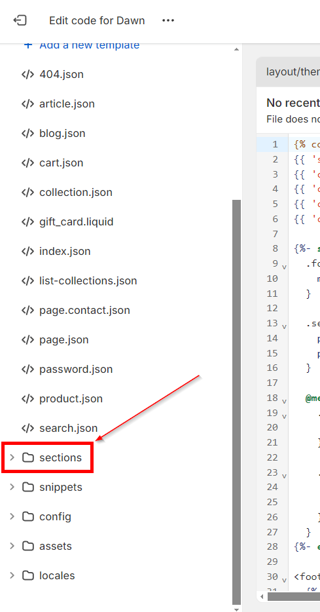Open the collection.json file name

click(x=76, y=192)
